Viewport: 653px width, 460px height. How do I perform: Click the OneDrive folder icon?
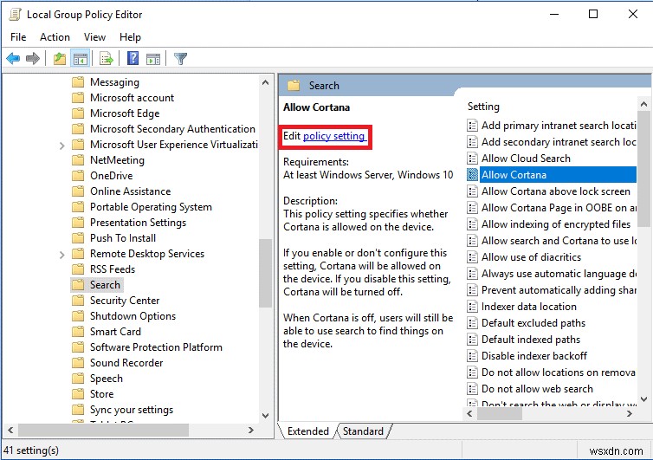(x=78, y=175)
